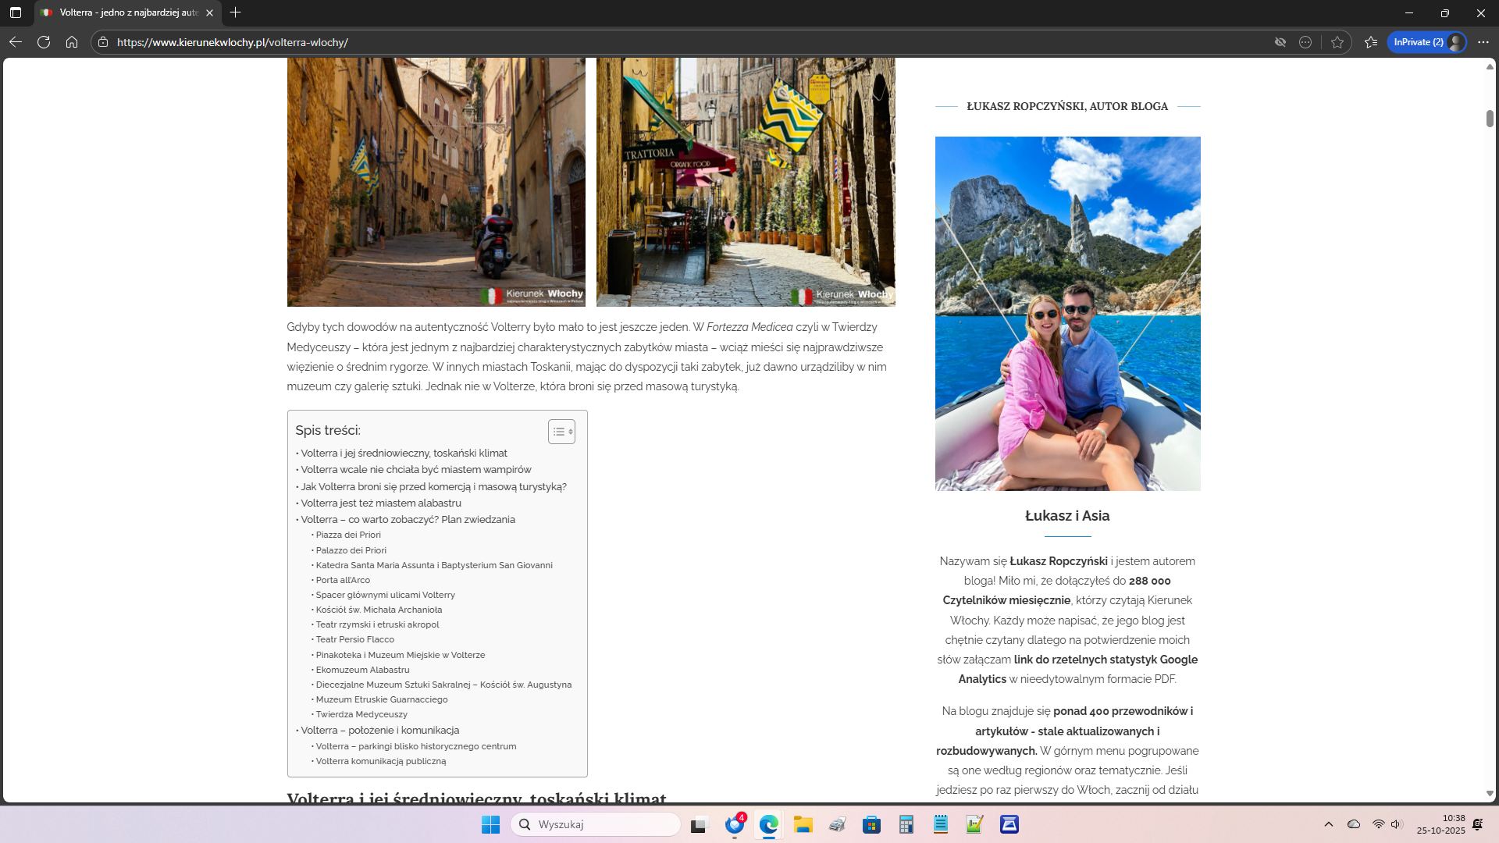The image size is (1499, 843).
Task: Open a new browser tab
Action: (235, 12)
